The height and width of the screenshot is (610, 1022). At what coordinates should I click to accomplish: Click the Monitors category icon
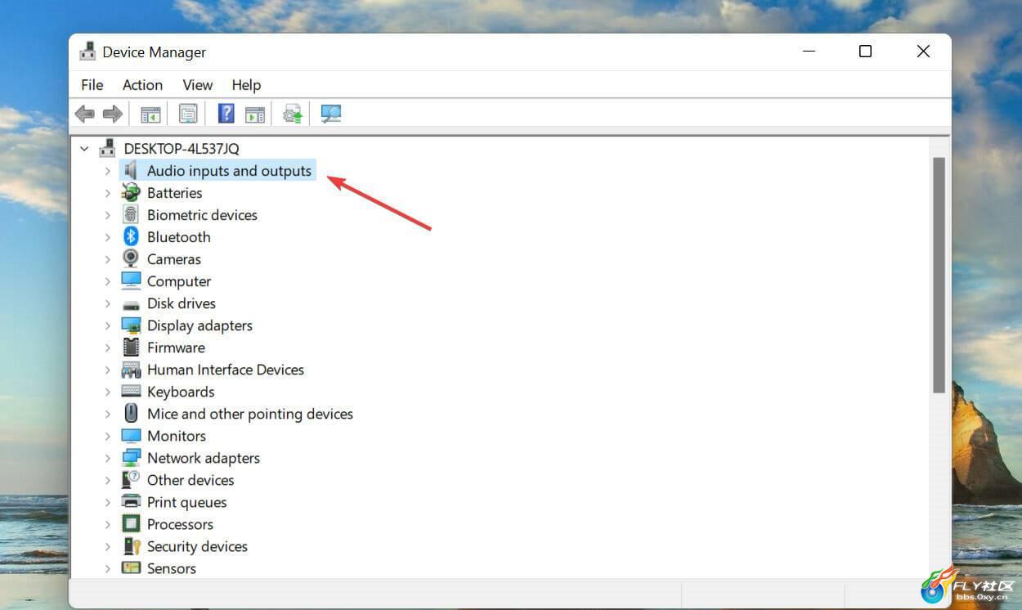tap(131, 435)
